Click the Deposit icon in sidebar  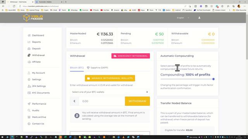tap(29, 49)
